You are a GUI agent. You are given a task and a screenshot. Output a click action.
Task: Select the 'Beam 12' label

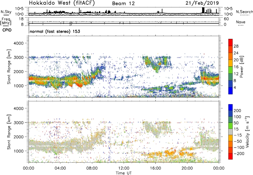click(x=123, y=3)
